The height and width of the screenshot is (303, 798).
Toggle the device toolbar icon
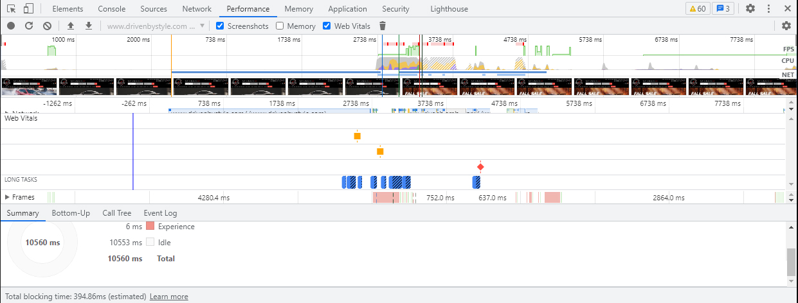[x=28, y=9]
